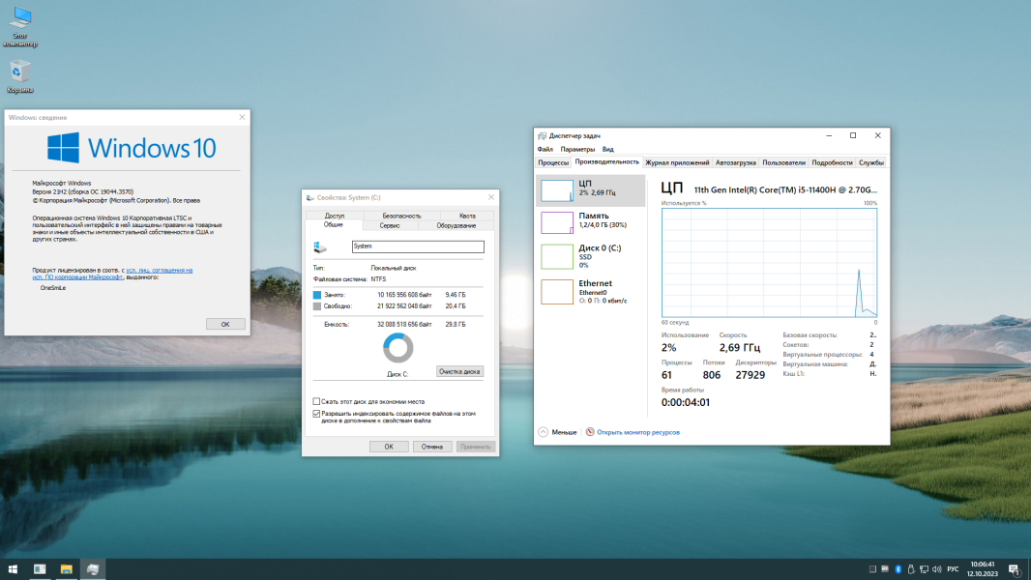Click the volume speaker tray icon
Image resolution: width=1031 pixels, height=580 pixels.
pyautogui.click(x=936, y=568)
